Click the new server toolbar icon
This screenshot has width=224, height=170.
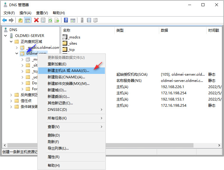point(82,20)
